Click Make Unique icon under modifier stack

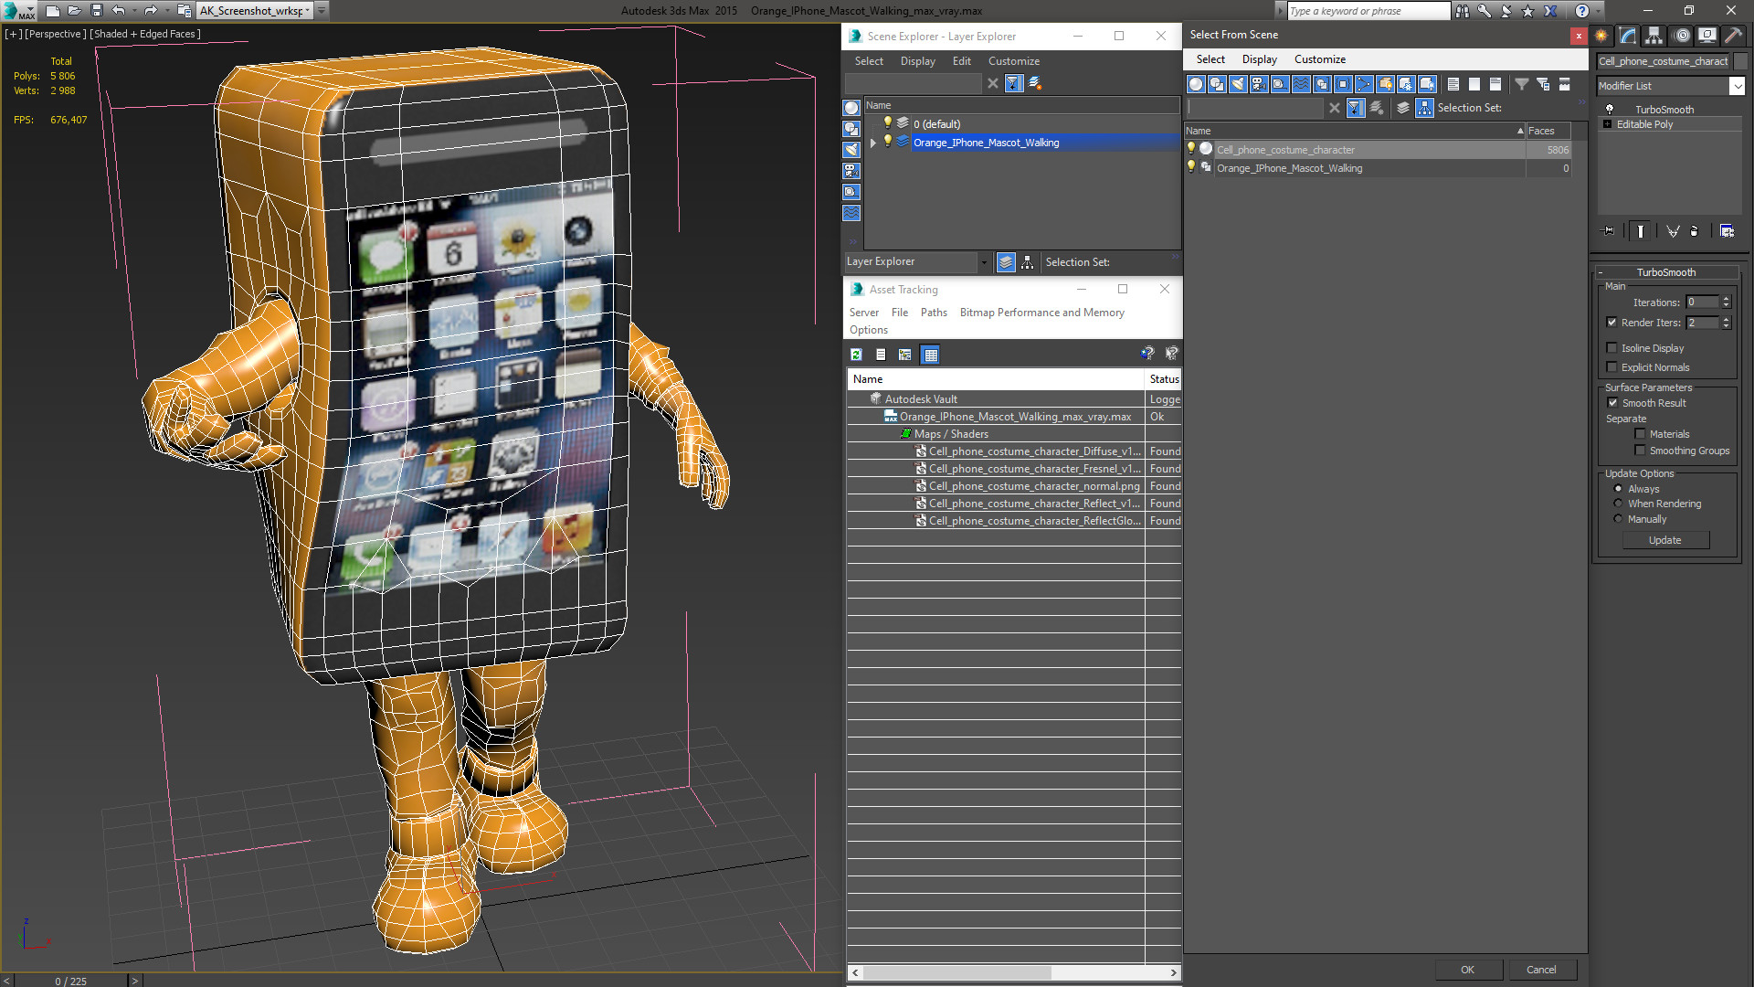tap(1673, 231)
